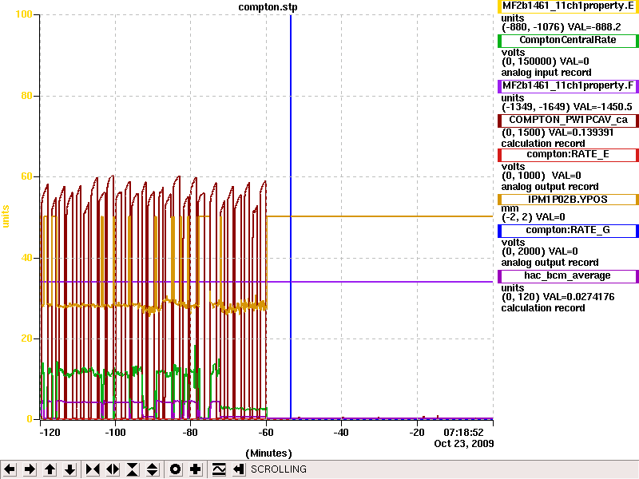639x479 pixels.
Task: Click the vertical zoom-in hourglass icon
Action: point(133,469)
